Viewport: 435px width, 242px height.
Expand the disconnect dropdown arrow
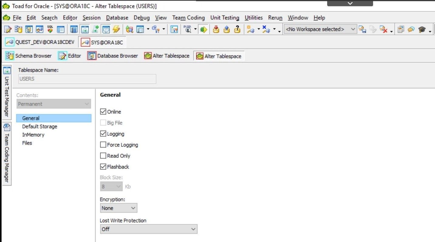[x=274, y=29]
